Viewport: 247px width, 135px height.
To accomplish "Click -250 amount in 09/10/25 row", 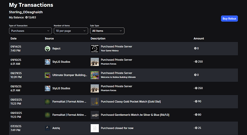I will (x=198, y=62).
